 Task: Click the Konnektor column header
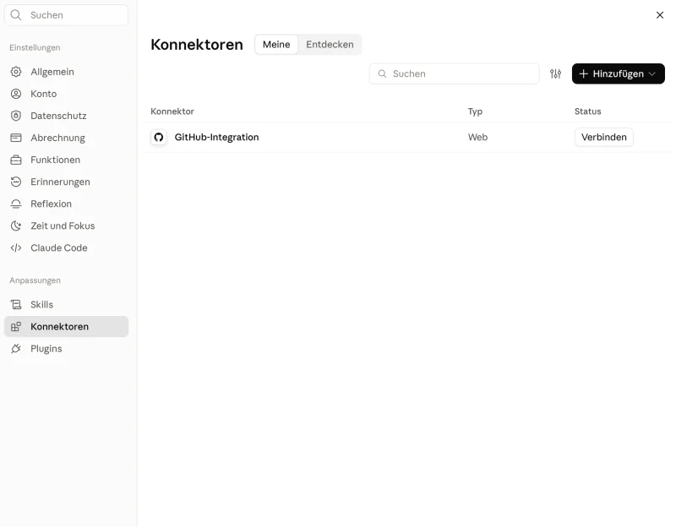coord(172,111)
